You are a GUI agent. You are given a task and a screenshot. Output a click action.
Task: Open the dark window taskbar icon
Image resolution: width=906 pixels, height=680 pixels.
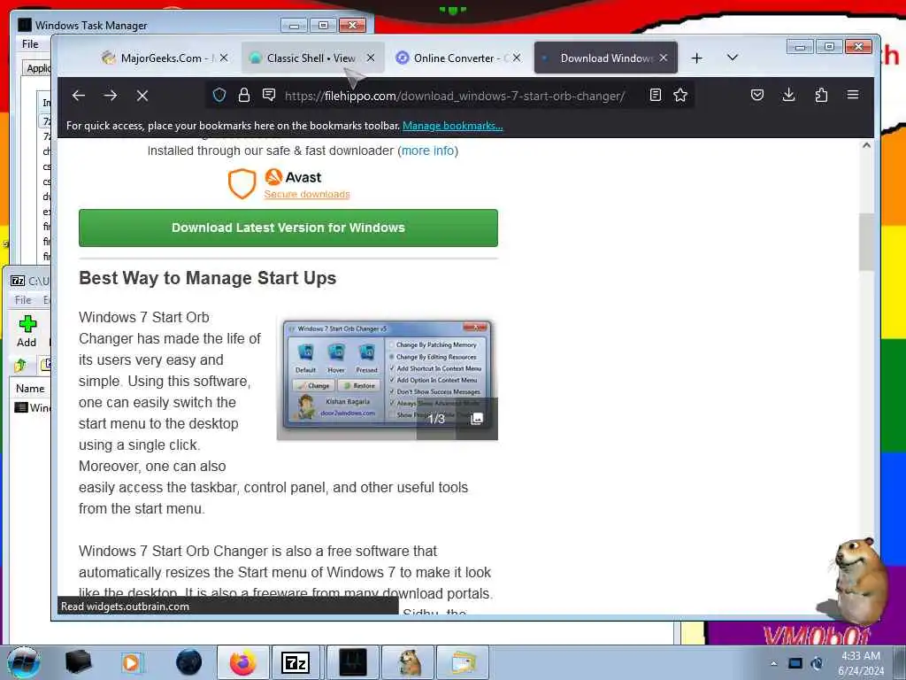352,662
